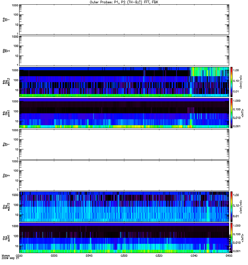Click the '0220' time axis label
Screen dimensions: 248x265
[54, 256]
